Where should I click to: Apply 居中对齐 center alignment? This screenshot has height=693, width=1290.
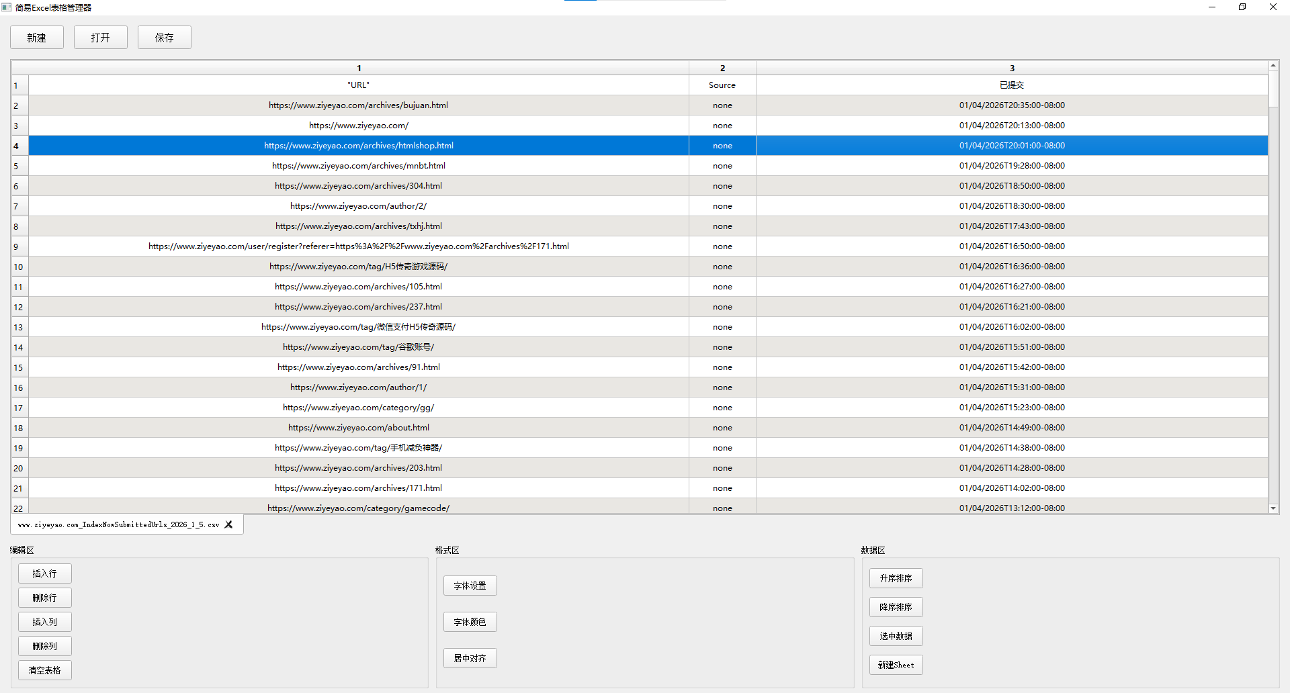coord(470,658)
